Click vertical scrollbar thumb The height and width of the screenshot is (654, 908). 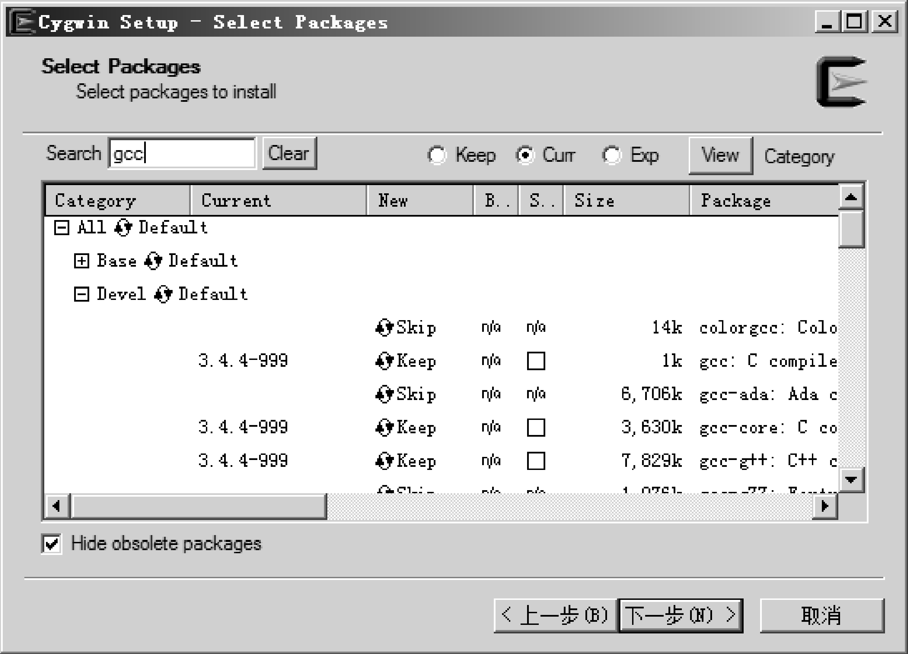[851, 229]
